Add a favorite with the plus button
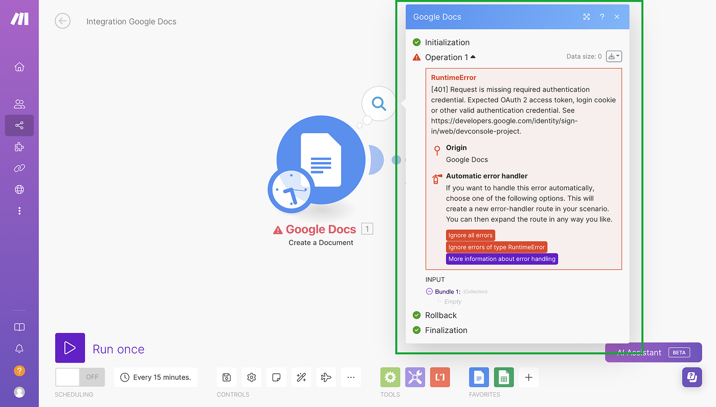716x407 pixels. (529, 377)
